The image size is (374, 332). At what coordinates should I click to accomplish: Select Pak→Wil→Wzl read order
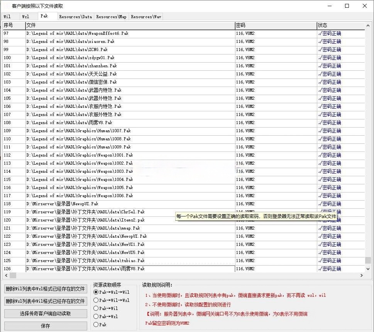pyautogui.click(x=112, y=300)
